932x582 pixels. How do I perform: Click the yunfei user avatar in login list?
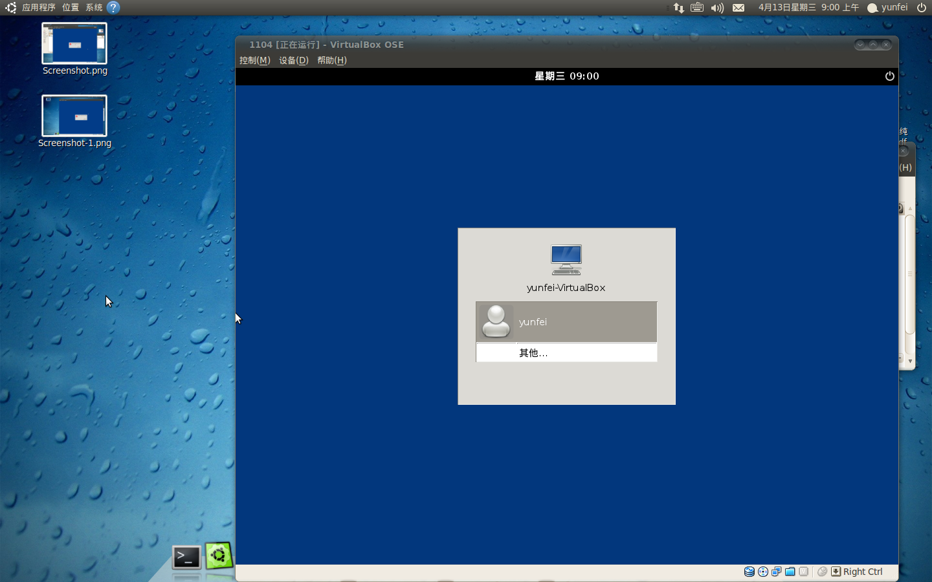click(496, 321)
